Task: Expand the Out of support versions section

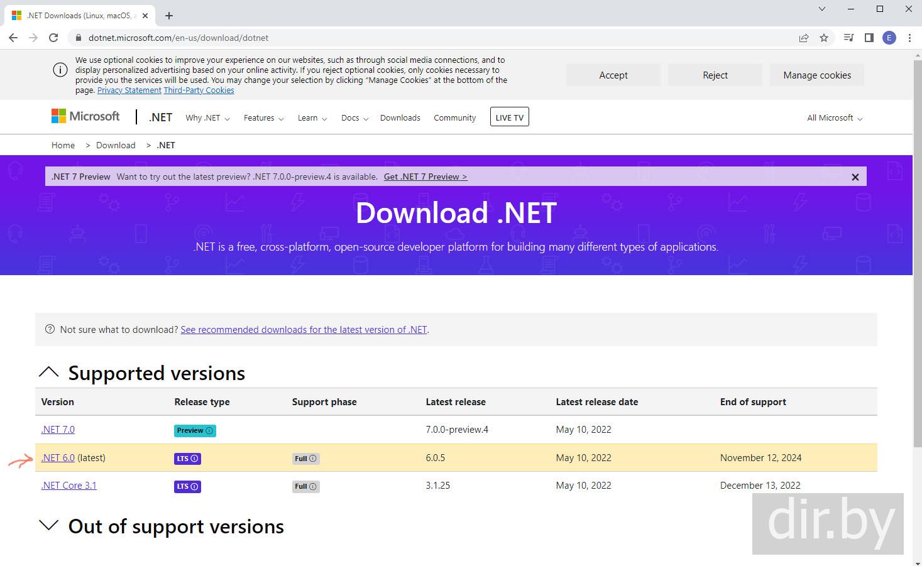Action: click(x=48, y=526)
